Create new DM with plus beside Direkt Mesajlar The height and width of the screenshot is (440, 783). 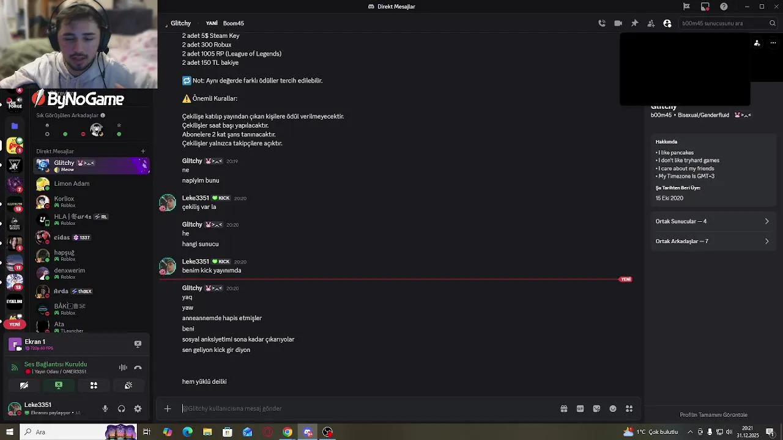click(143, 151)
